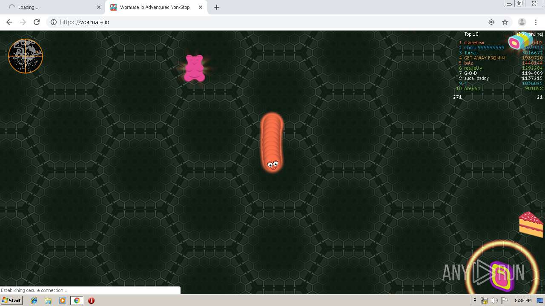Click player rank 271 text
Image resolution: width=545 pixels, height=306 pixels.
click(x=457, y=97)
